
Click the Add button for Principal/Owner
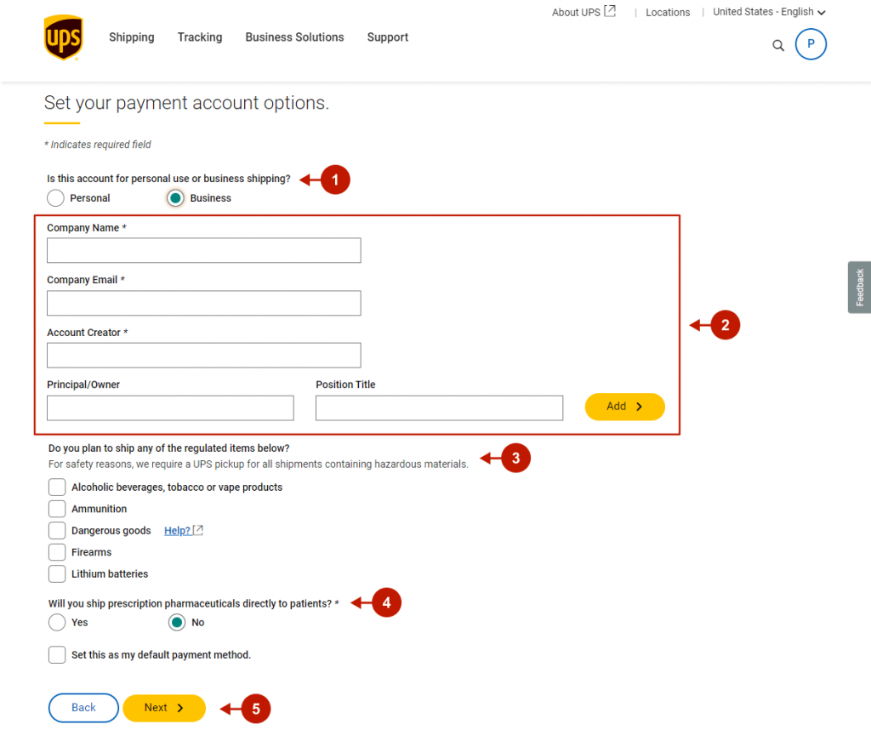[x=624, y=407]
